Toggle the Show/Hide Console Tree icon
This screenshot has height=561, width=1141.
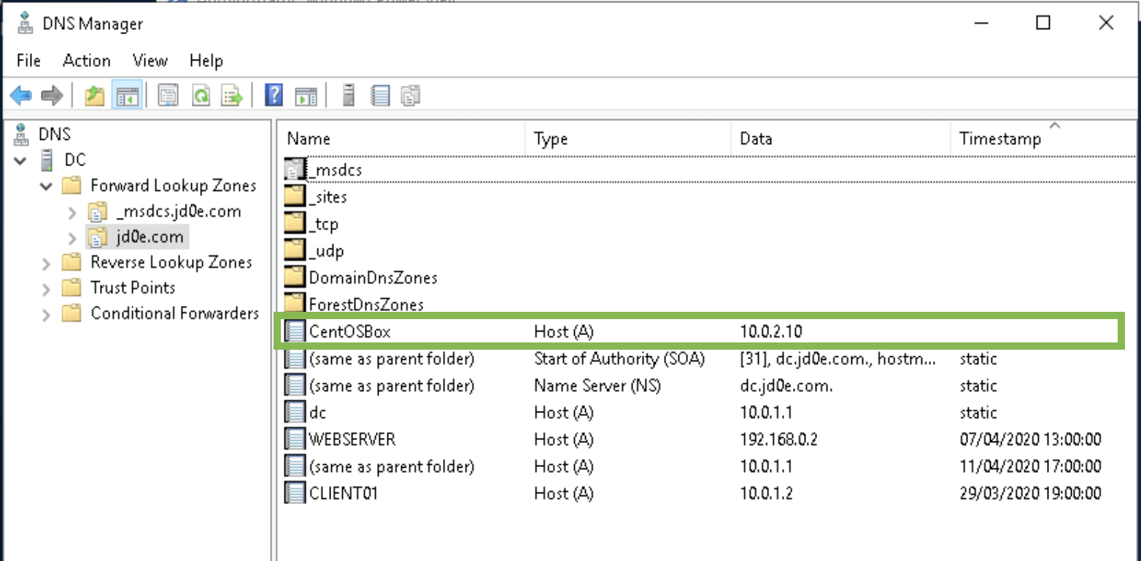click(127, 95)
